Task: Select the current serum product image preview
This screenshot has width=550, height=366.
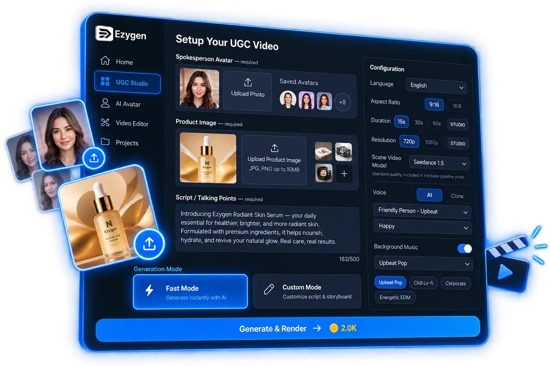Action: [x=208, y=158]
